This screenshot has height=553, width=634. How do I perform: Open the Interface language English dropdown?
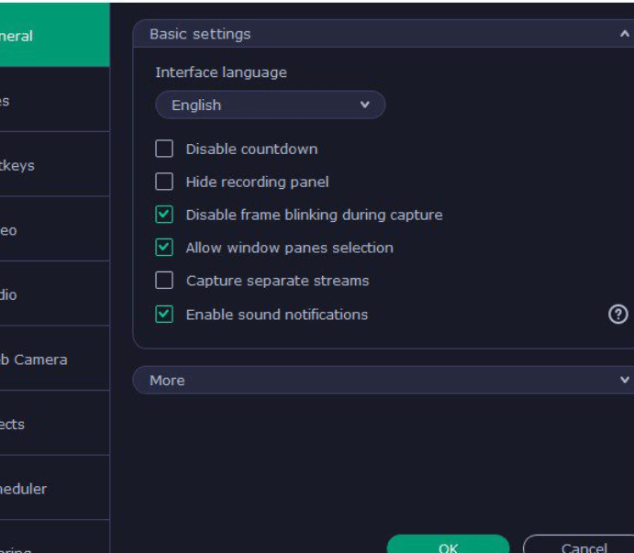[270, 105]
